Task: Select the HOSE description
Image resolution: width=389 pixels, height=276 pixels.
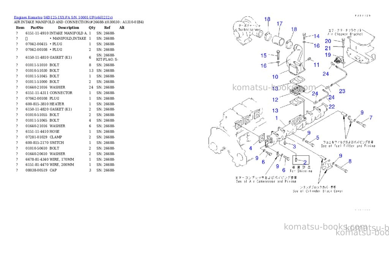Action: click(55, 132)
